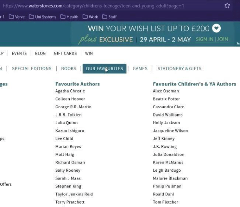Viewport: 240px width, 207px height.
Task: Select author Agatha Christie
Action: (70, 91)
